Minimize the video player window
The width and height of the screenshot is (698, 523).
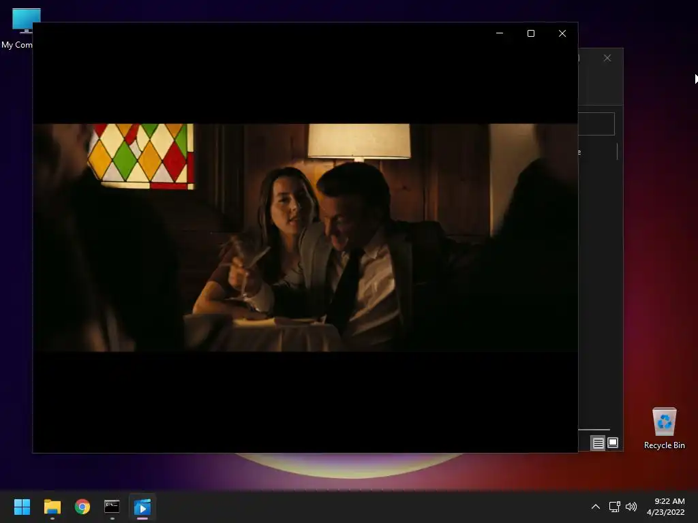pyautogui.click(x=500, y=33)
